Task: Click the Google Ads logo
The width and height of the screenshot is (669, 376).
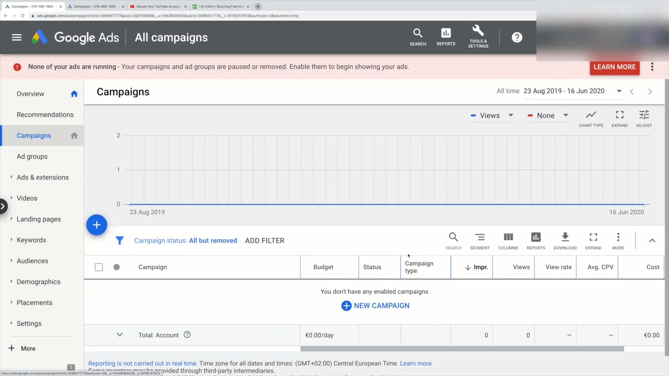Action: click(x=75, y=37)
